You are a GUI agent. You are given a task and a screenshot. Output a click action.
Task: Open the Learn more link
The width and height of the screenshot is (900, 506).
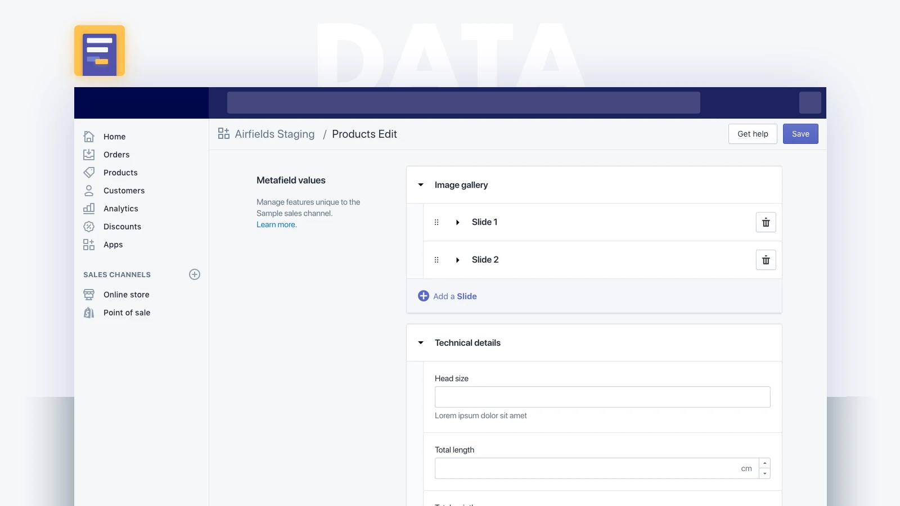(276, 224)
